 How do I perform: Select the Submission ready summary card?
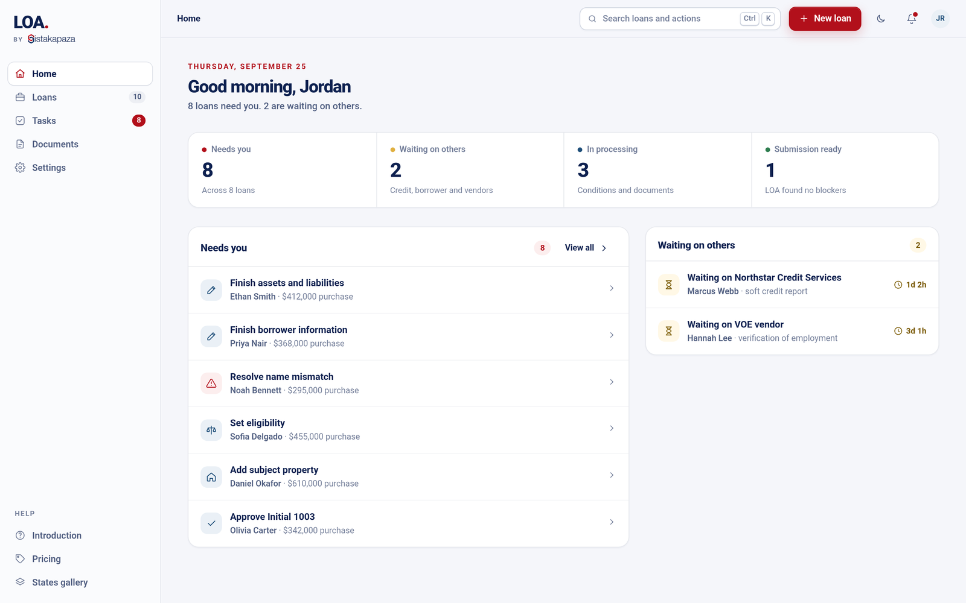click(845, 170)
